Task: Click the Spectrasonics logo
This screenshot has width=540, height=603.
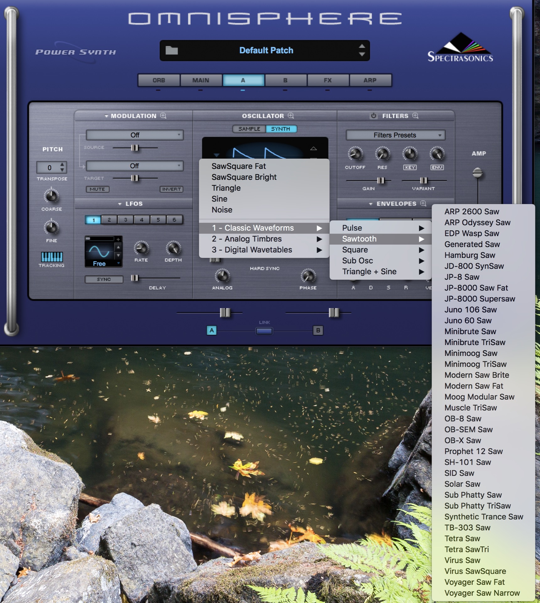Action: 460,47
